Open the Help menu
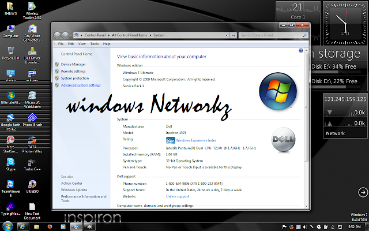 [107, 44]
